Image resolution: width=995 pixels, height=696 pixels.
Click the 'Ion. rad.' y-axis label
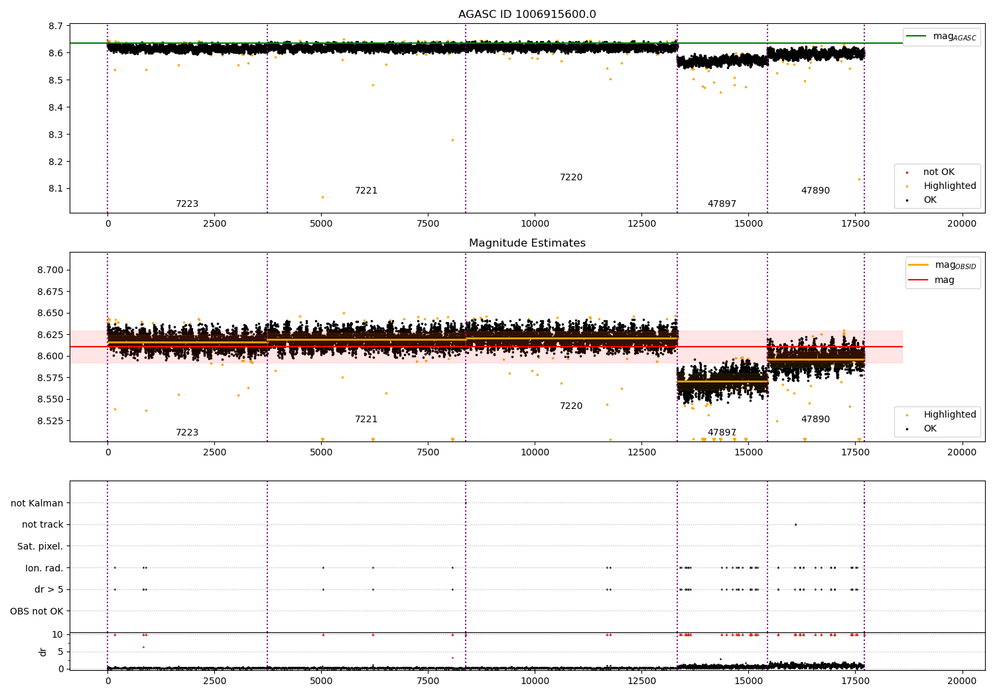coord(44,569)
